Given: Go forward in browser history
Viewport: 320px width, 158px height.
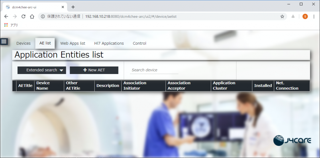Looking at the screenshot, I should point(15,17).
